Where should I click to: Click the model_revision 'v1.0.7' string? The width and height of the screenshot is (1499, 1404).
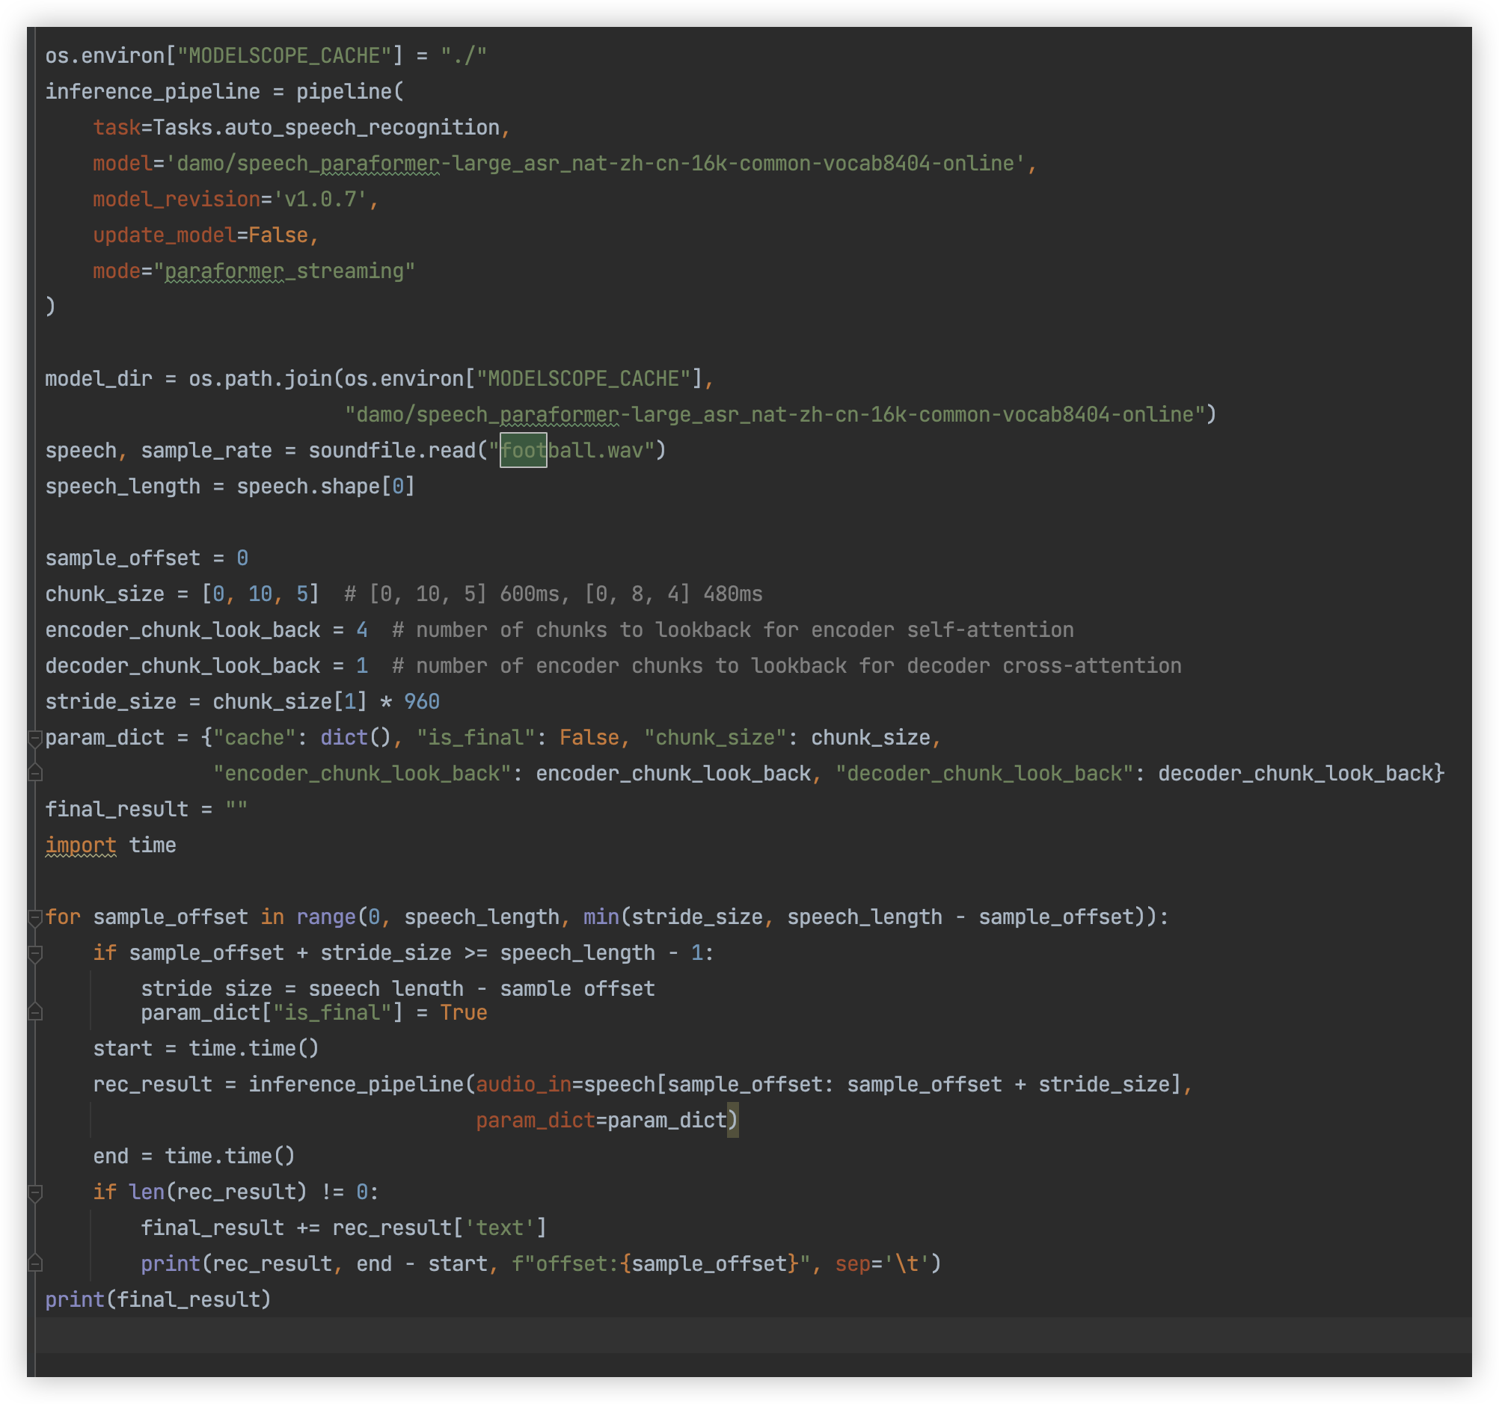(319, 200)
